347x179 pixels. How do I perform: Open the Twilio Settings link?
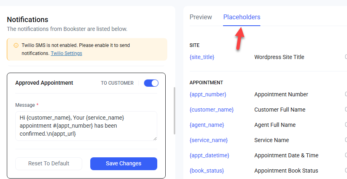66,53
